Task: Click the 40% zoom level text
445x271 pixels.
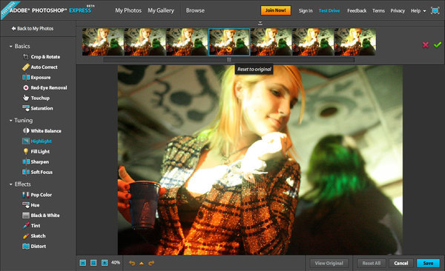Action: (116, 263)
